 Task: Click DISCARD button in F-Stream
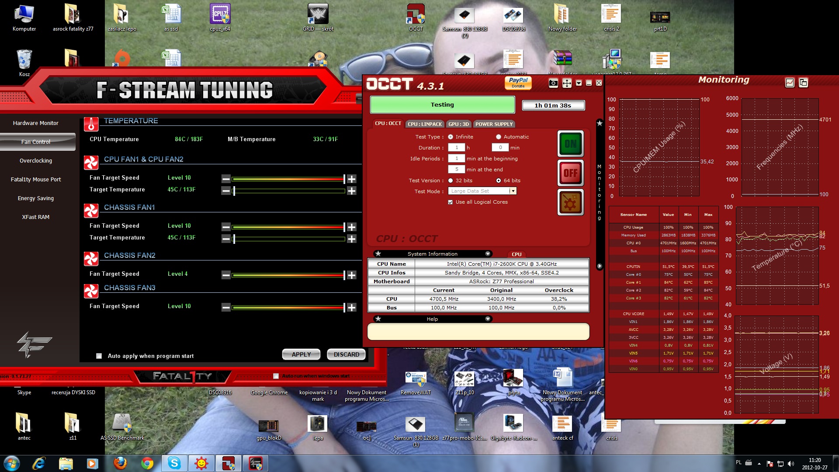click(347, 354)
